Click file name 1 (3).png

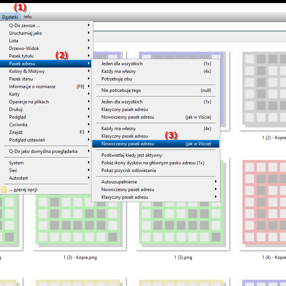(x=183, y=257)
